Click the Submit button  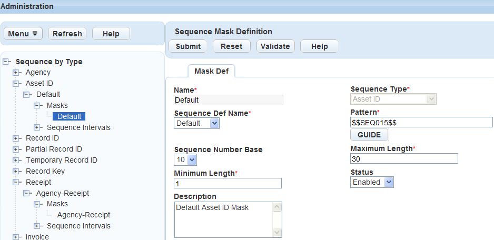pyautogui.click(x=188, y=46)
